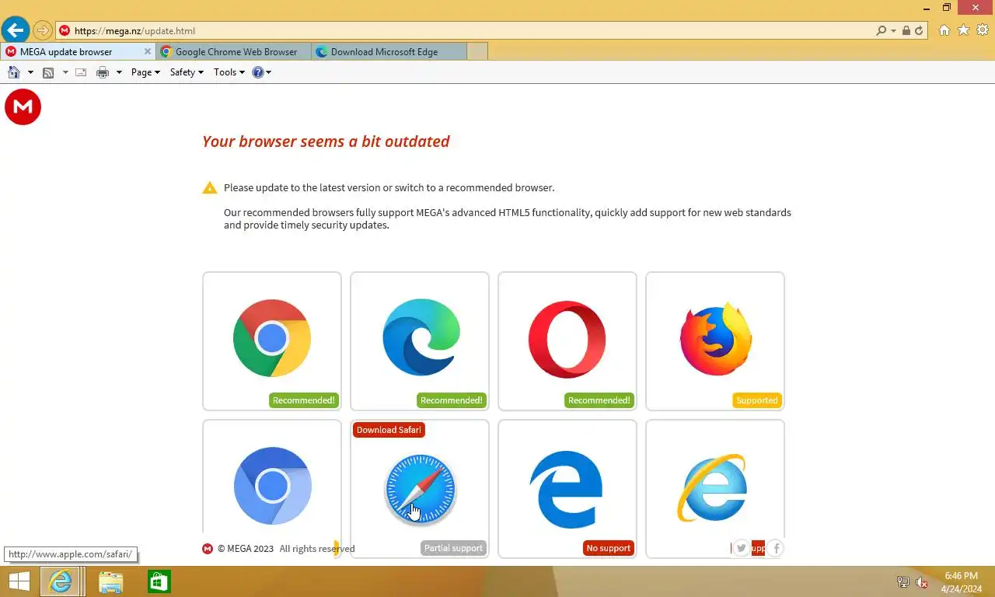Screen dimensions: 995x597
Task: Open a new tab with the blank tab button
Action: point(477,52)
